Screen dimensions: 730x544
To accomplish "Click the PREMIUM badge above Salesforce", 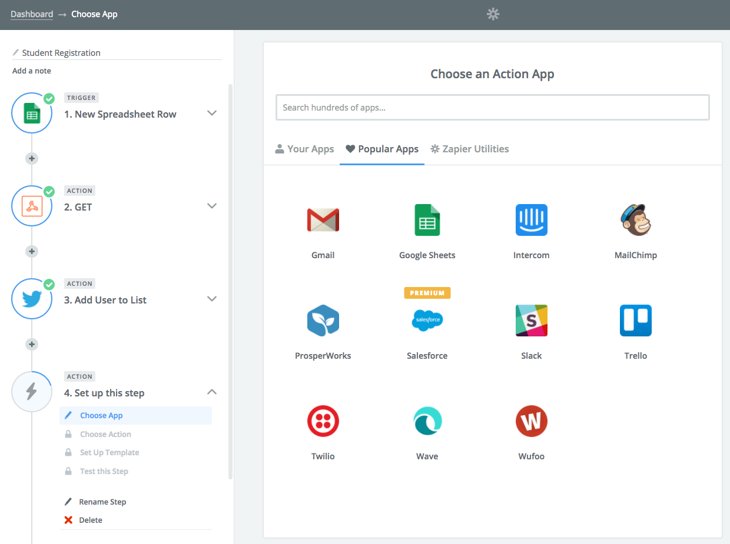I will pos(427,292).
